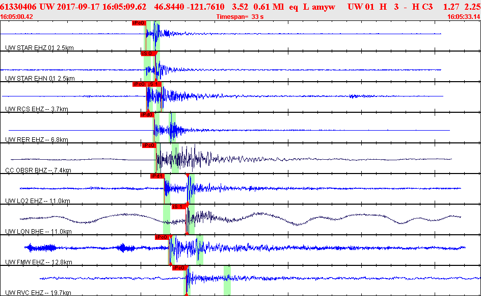Select station label UW RER EHZ -- 6.8km
481x296 pixels.
click(37, 139)
